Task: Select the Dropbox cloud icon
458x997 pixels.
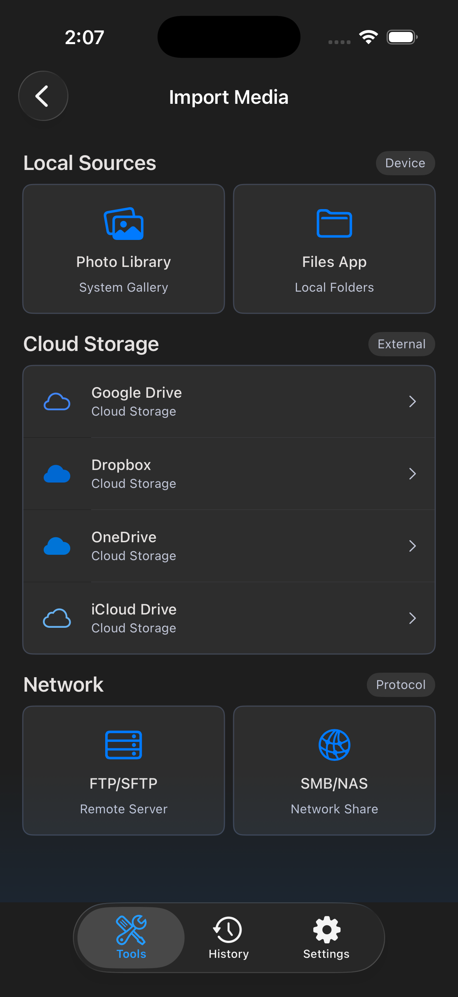Action: (x=57, y=474)
